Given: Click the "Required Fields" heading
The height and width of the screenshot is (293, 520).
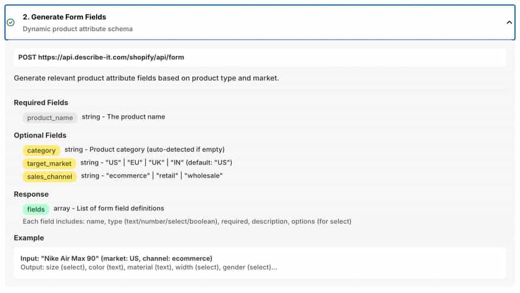Looking at the screenshot, I should click(41, 102).
